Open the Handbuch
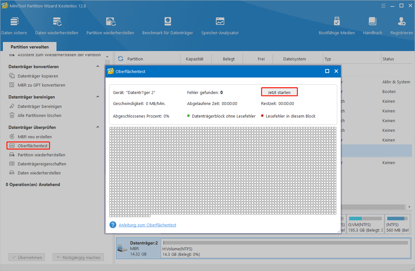The width and height of the screenshot is (415, 271). tap(372, 26)
